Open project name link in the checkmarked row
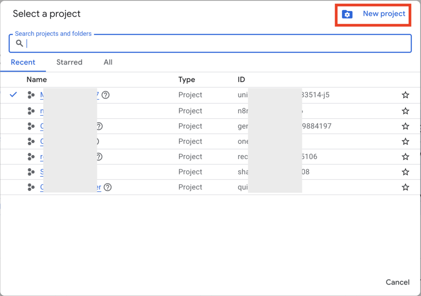Screen dimensions: 421x296 click(42, 95)
